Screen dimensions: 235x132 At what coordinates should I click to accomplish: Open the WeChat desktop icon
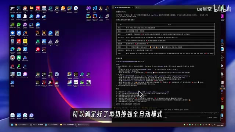coord(19,58)
